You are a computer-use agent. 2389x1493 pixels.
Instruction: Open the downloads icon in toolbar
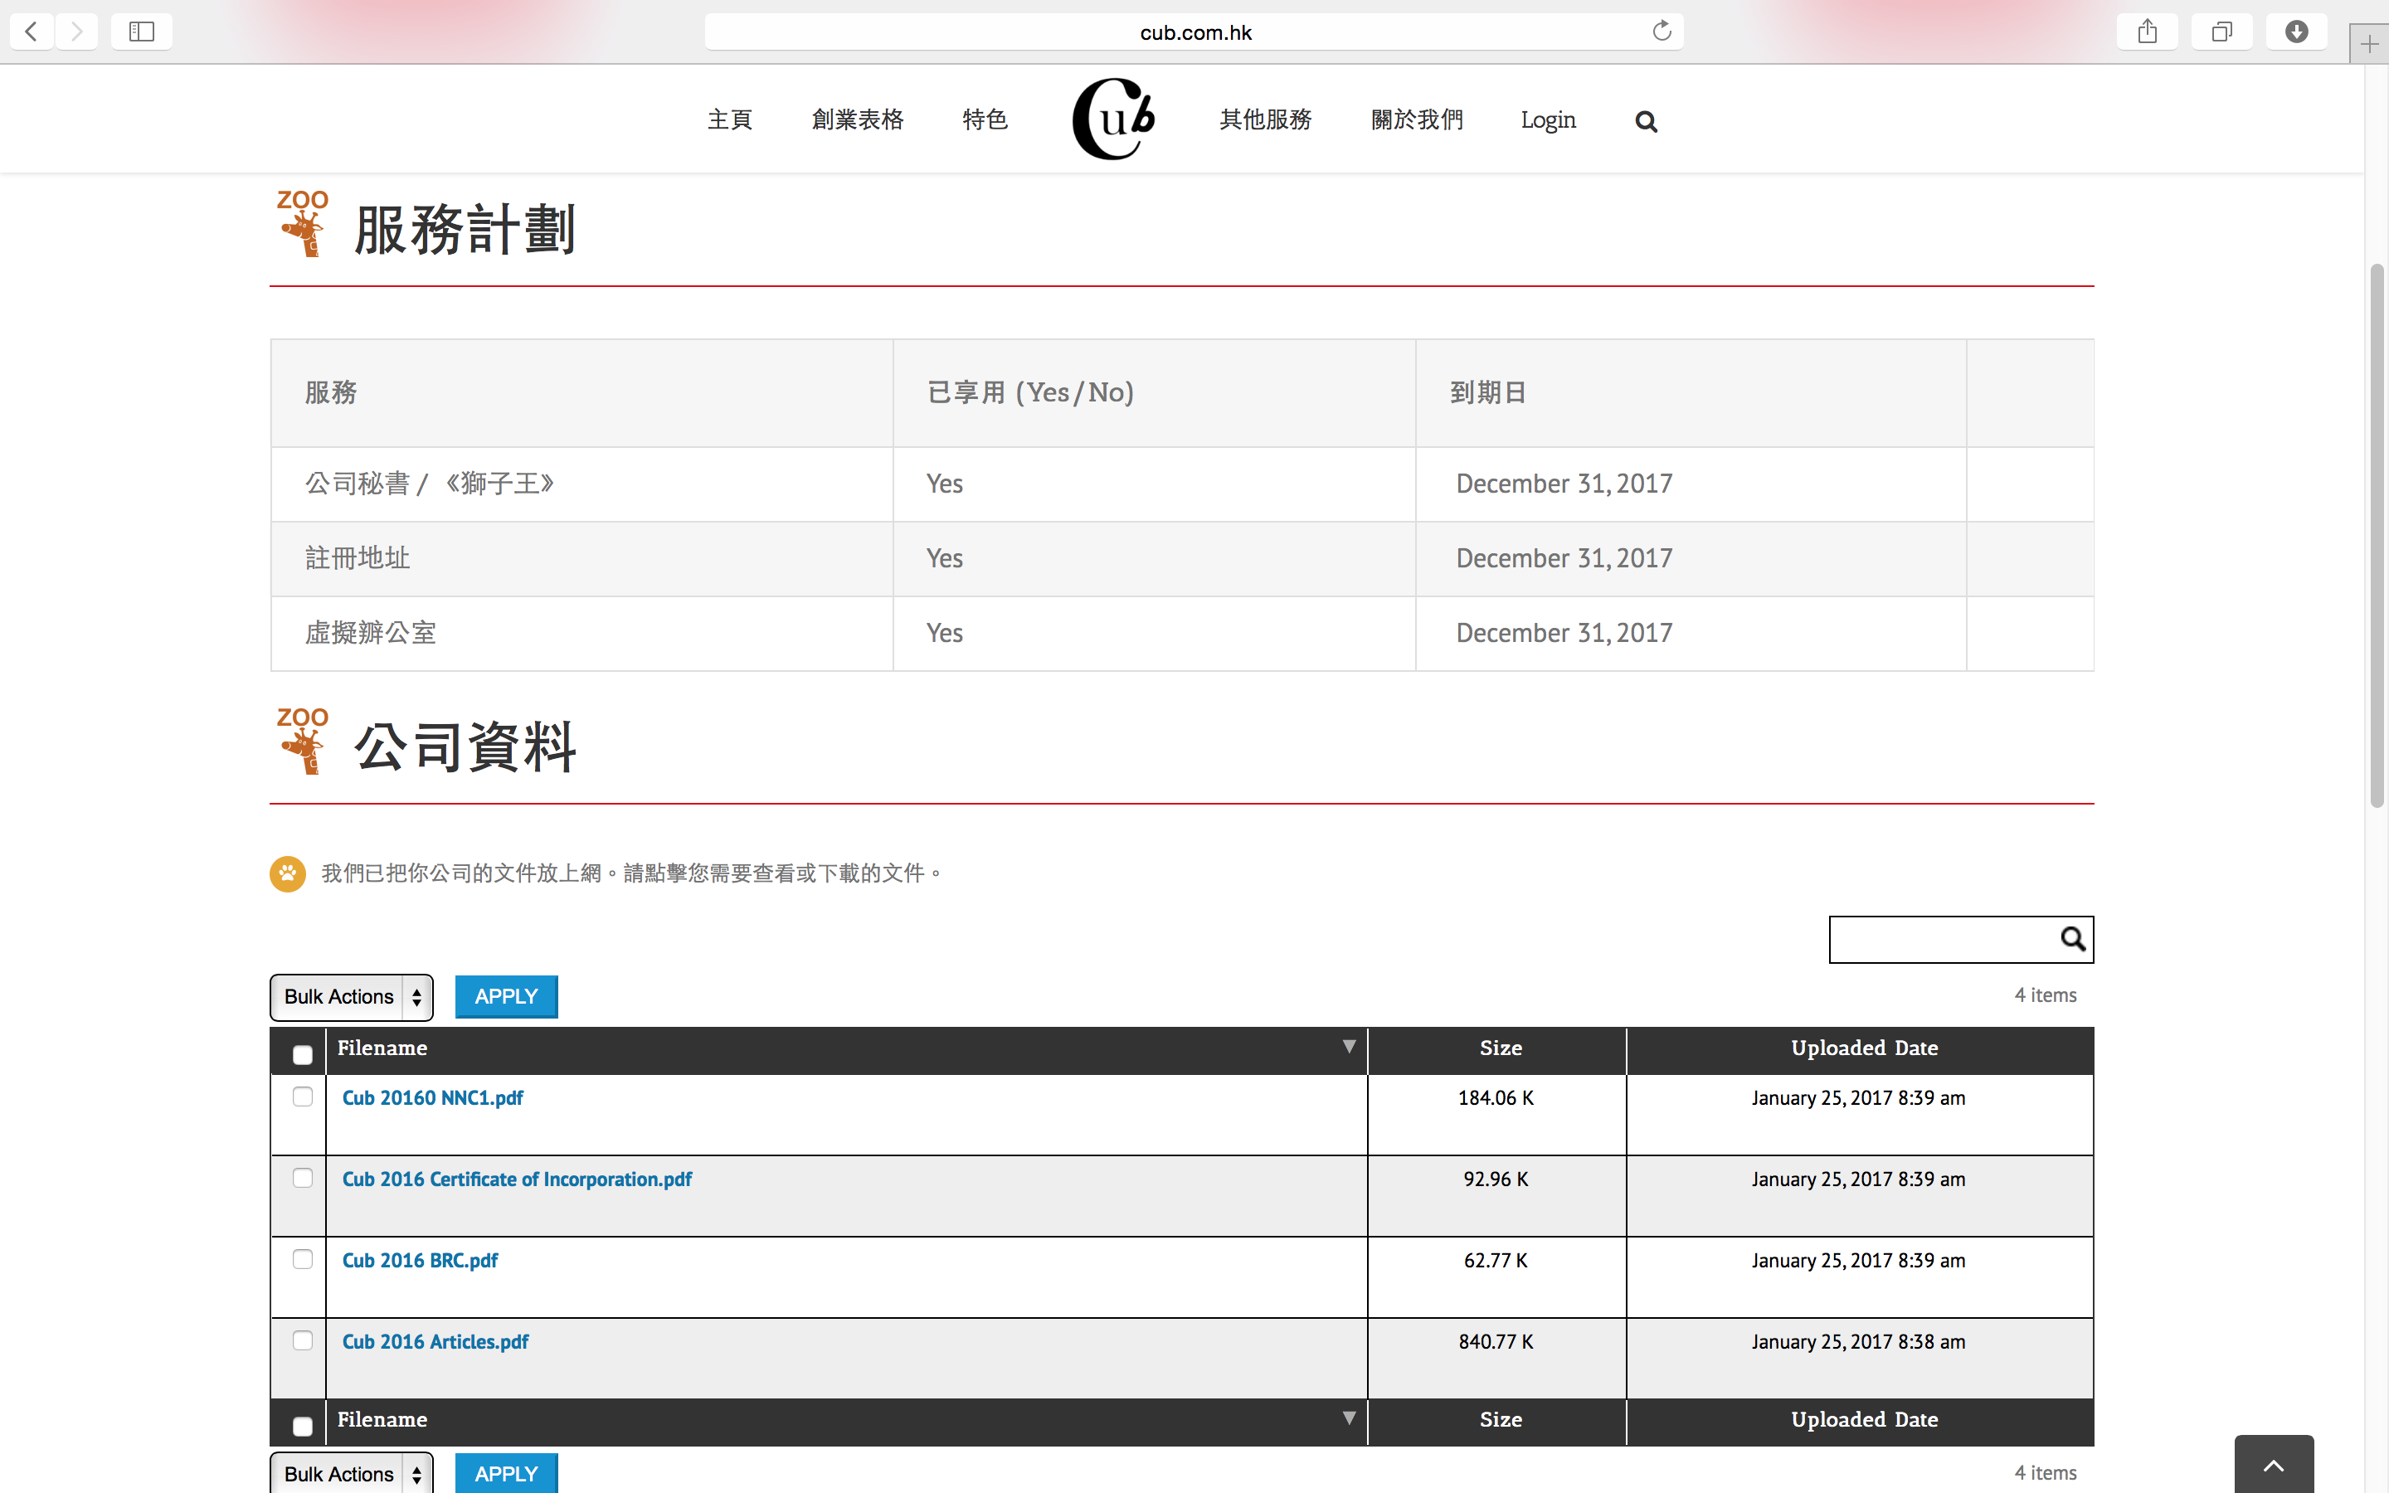coord(2296,32)
